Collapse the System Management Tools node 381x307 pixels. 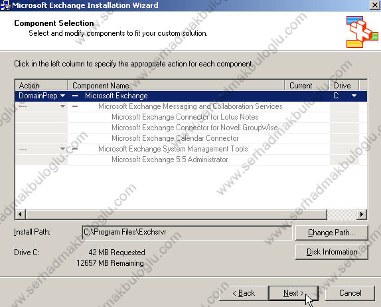click(75, 149)
